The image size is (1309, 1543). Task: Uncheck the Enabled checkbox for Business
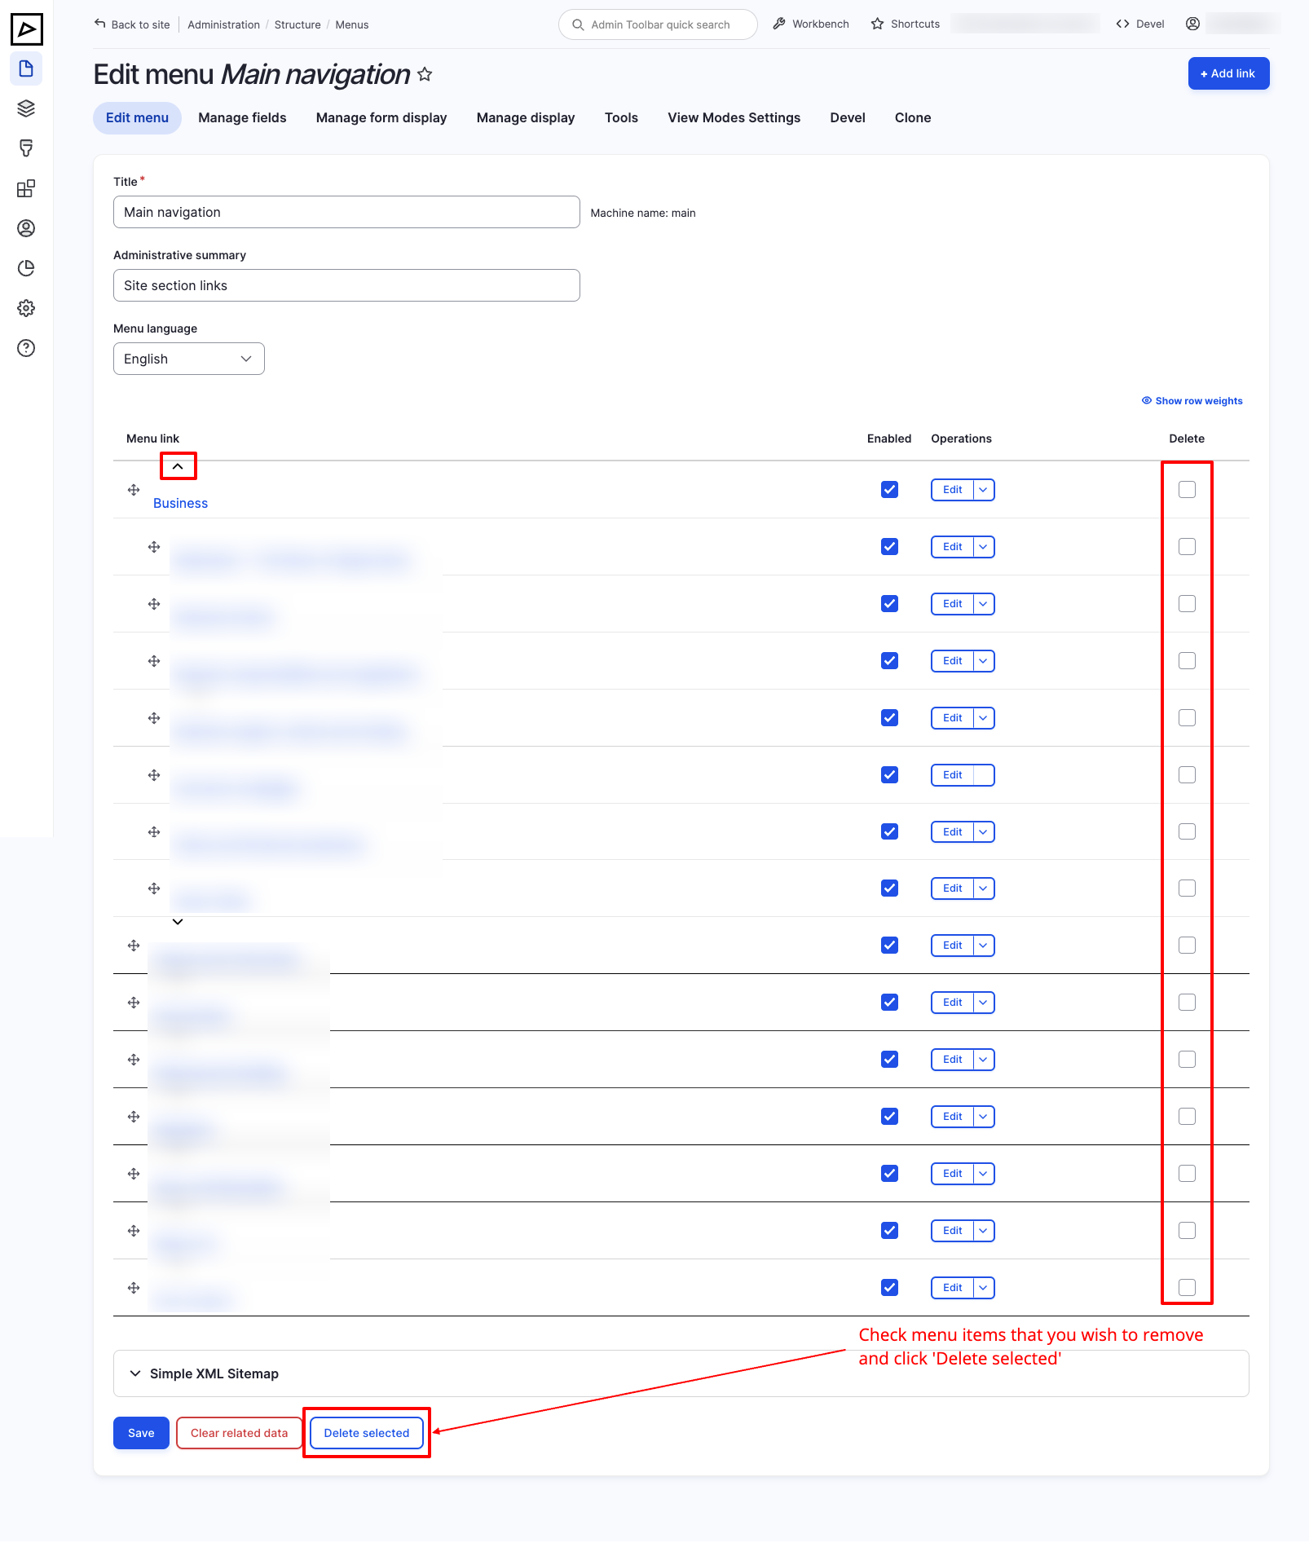889,490
